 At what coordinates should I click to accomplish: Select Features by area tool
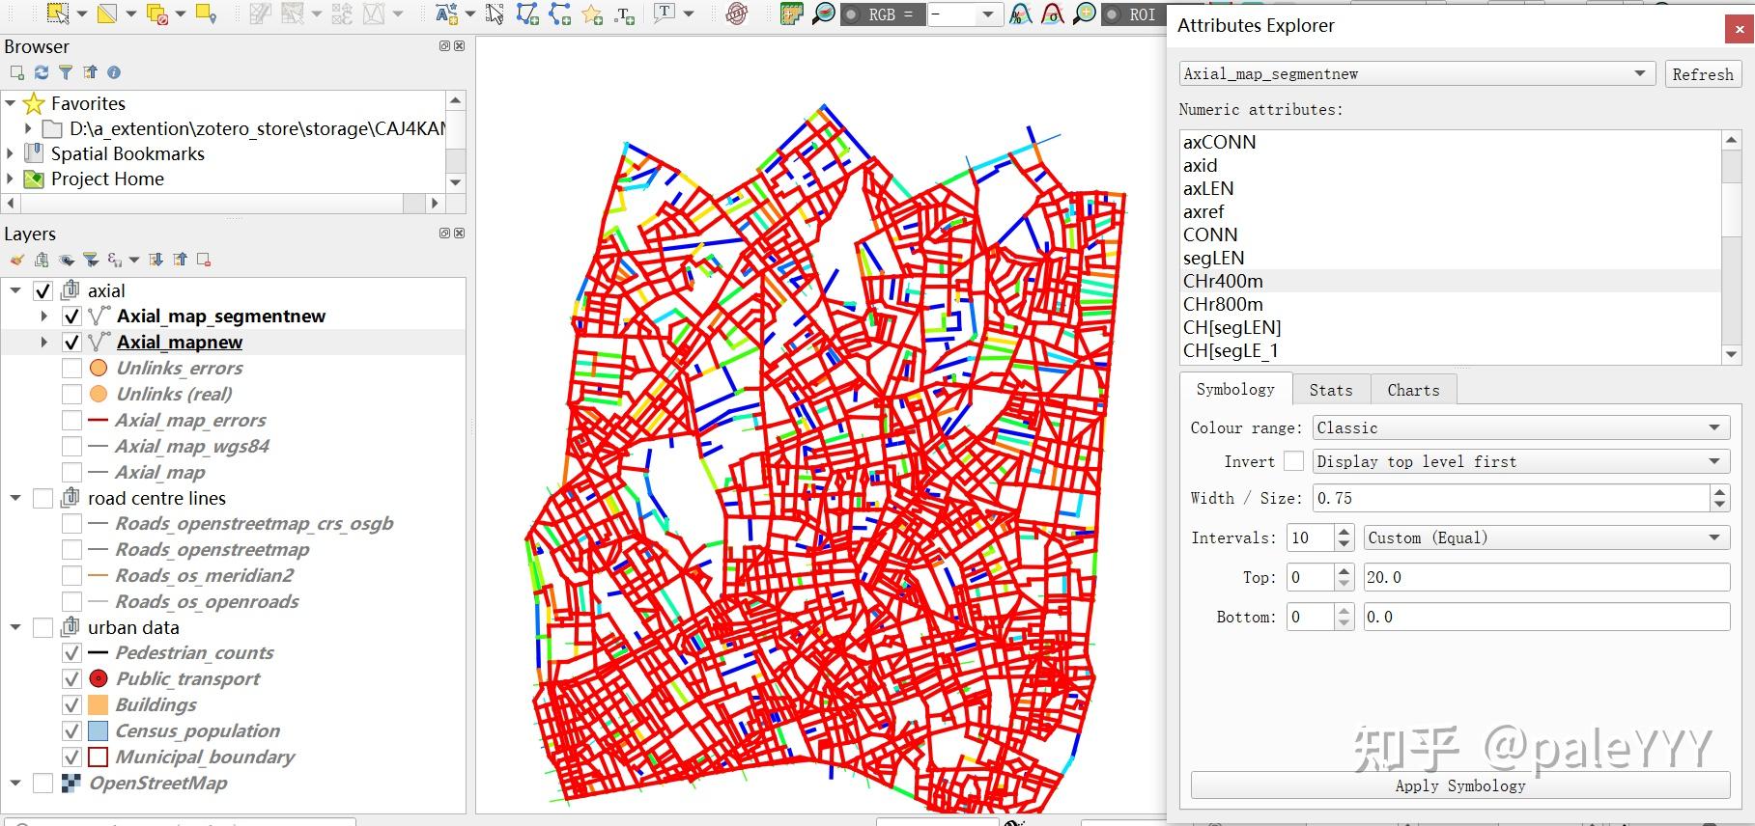pos(58,14)
